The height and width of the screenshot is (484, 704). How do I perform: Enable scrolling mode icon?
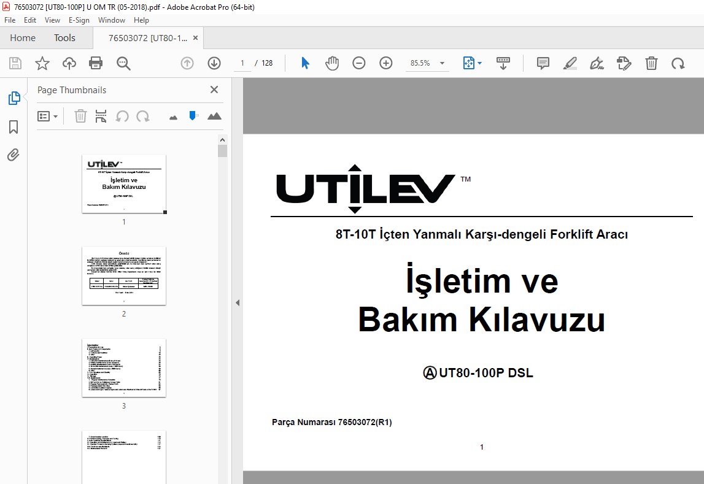point(503,63)
